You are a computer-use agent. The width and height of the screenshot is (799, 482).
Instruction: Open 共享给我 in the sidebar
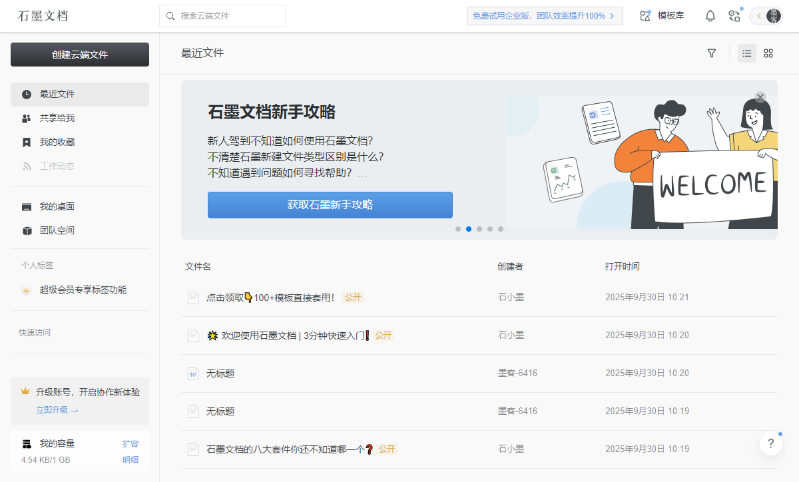[80, 119]
